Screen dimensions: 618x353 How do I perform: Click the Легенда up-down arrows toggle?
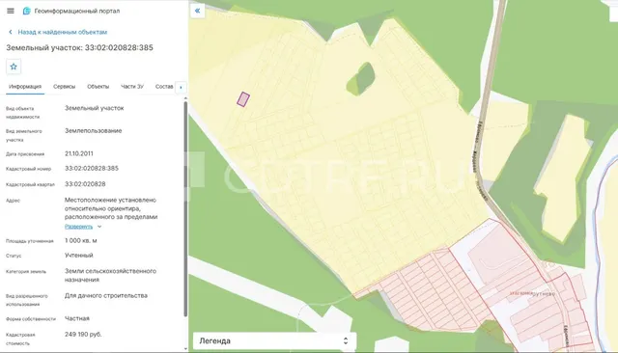tap(346, 340)
